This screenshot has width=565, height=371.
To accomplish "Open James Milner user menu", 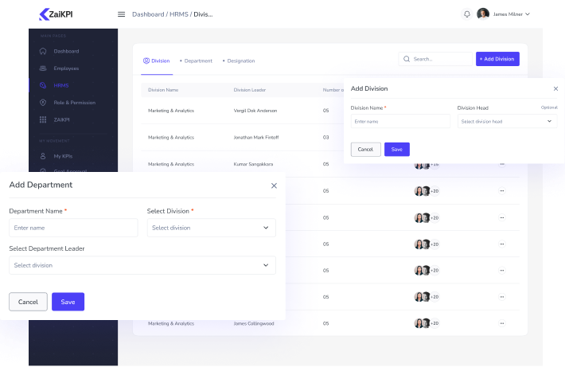I will (x=505, y=14).
